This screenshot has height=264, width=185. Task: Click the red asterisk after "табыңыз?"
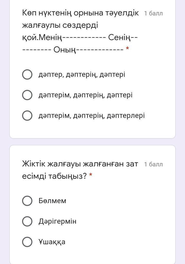[x=91, y=176]
